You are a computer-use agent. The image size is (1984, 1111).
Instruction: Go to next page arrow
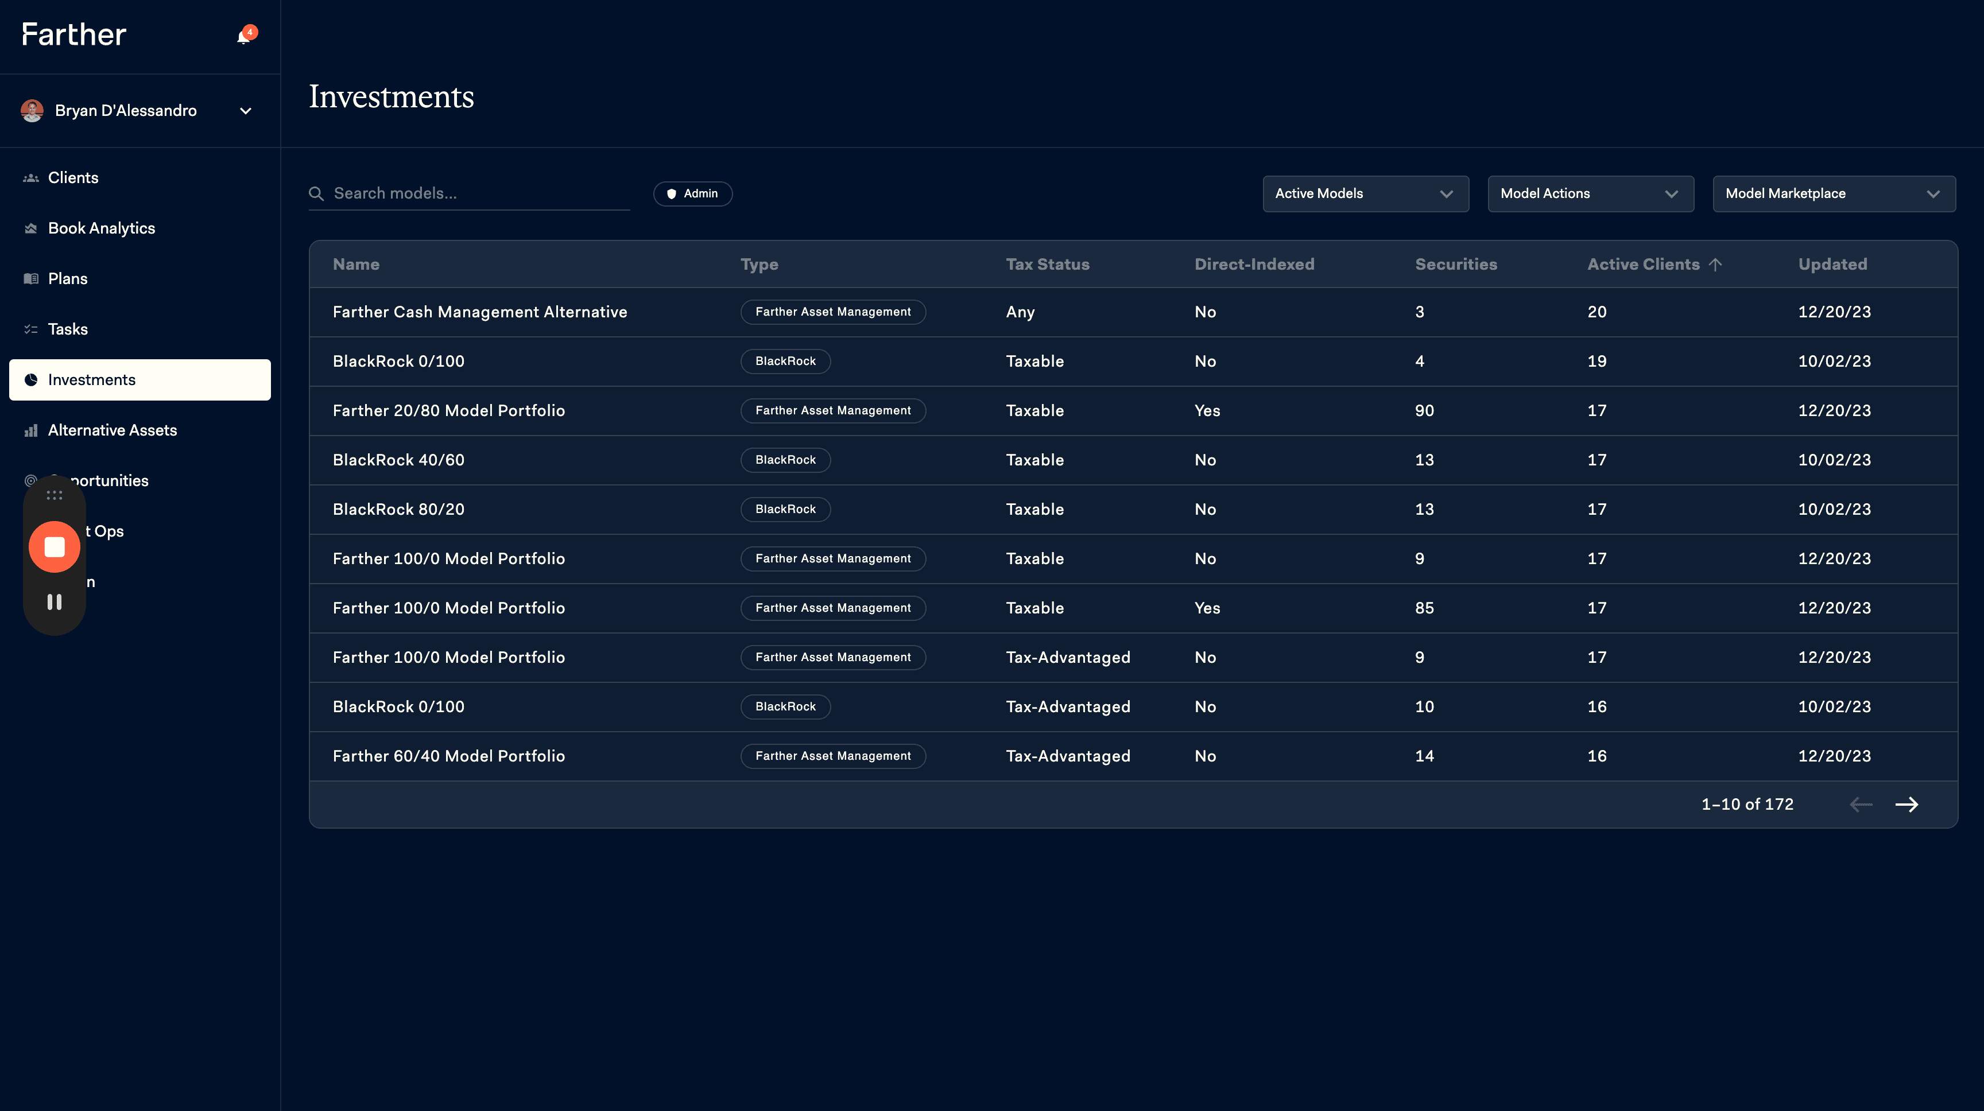1906,805
